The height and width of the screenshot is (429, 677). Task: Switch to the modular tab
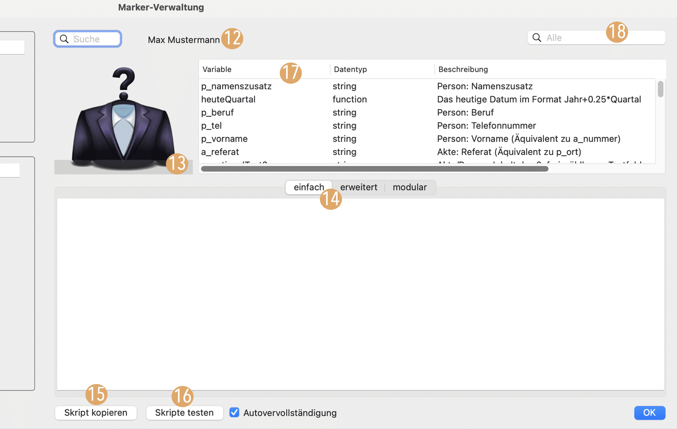(x=410, y=187)
